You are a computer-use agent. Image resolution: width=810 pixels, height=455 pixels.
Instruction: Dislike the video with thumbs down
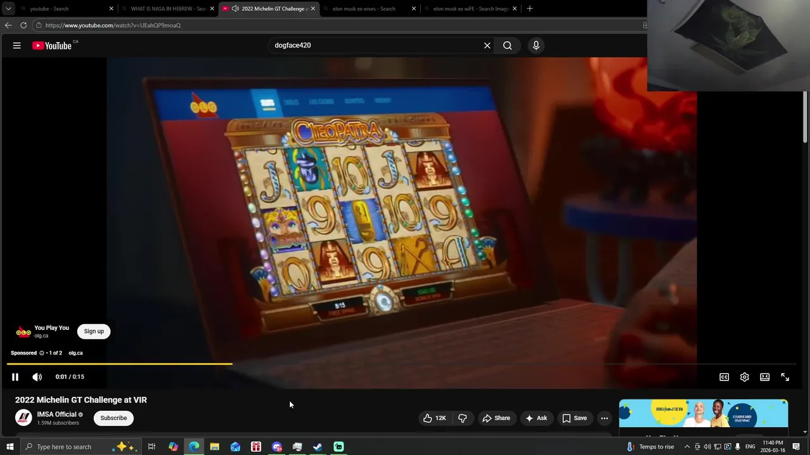click(463, 418)
